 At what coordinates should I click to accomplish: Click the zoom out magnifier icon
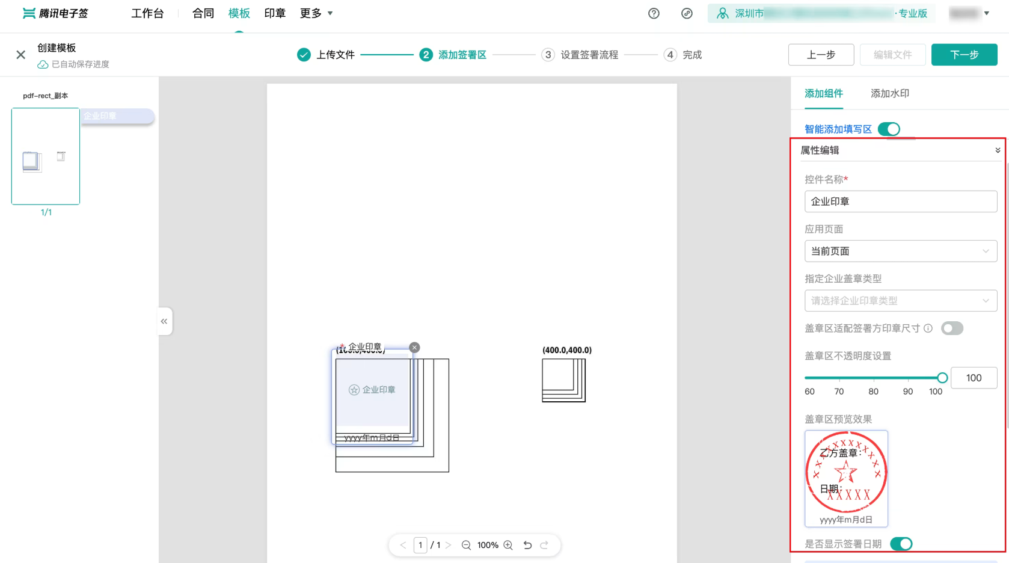(x=466, y=545)
